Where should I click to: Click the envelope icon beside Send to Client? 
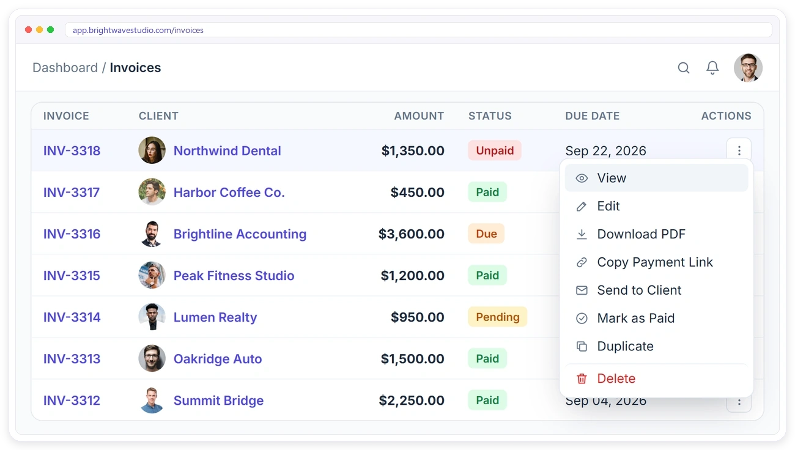(582, 290)
